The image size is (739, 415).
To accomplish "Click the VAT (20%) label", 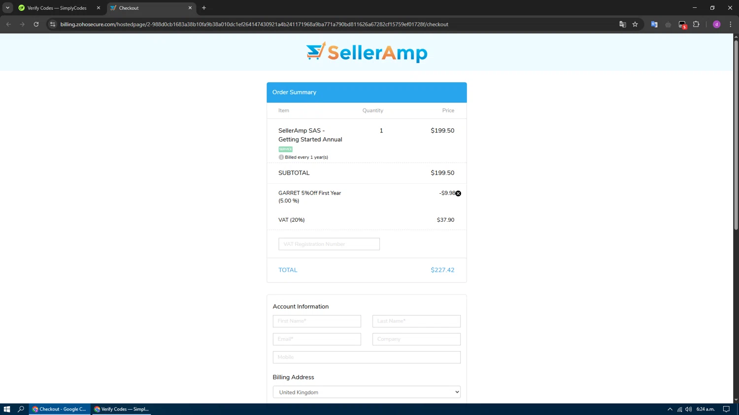I will pyautogui.click(x=292, y=220).
